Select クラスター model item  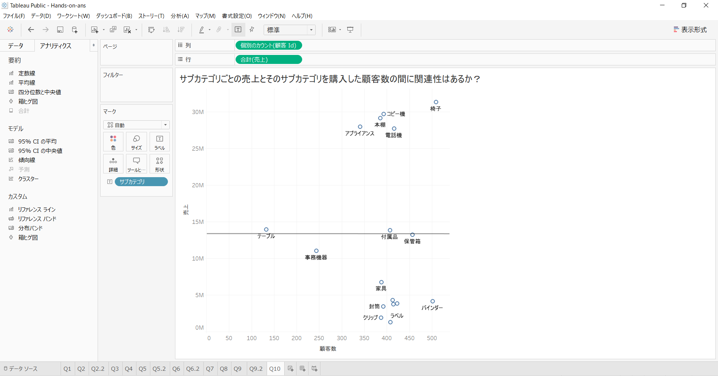pos(28,179)
